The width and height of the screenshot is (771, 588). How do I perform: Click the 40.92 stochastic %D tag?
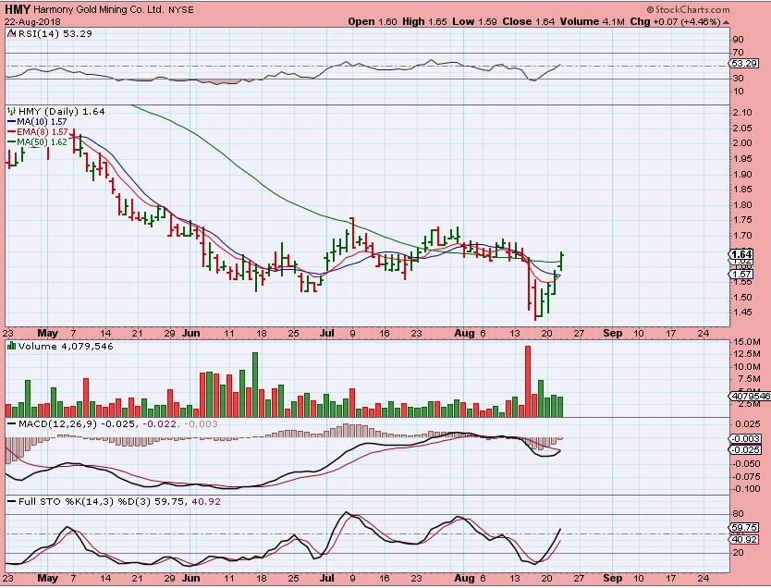coord(743,539)
